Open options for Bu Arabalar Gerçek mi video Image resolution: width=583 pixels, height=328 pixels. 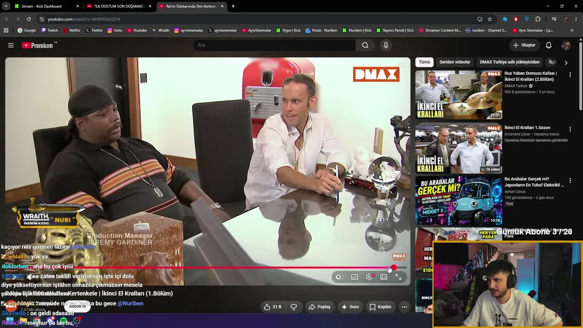tap(570, 181)
